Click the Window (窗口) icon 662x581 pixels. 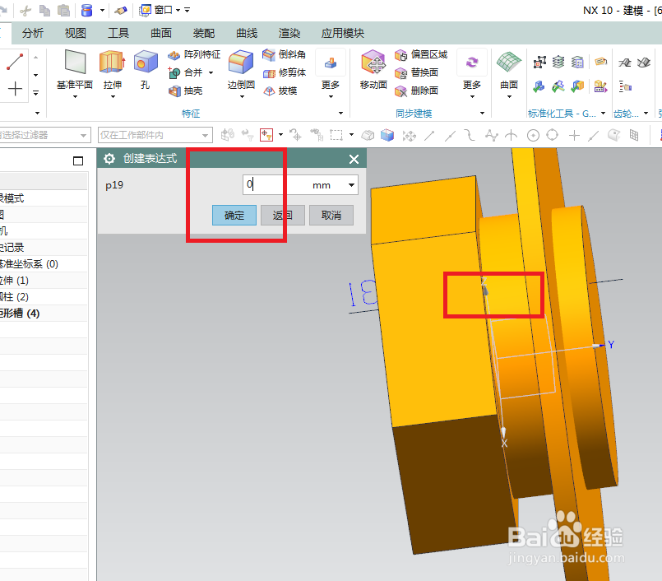pyautogui.click(x=145, y=10)
